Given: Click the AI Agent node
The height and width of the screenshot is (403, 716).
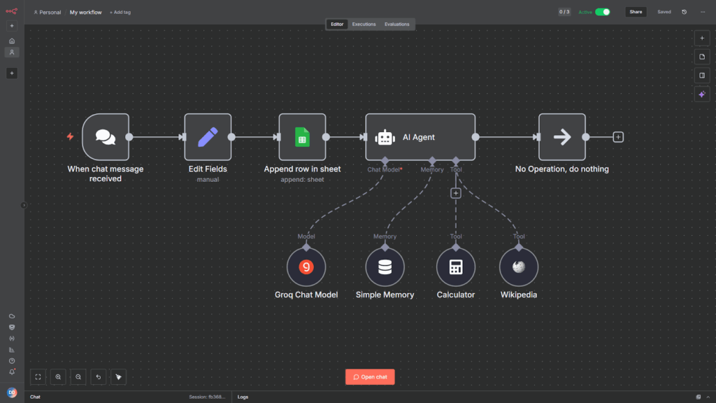Looking at the screenshot, I should click(x=420, y=137).
